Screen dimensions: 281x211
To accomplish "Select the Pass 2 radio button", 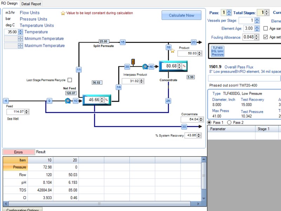I will pyautogui.click(x=229, y=122).
